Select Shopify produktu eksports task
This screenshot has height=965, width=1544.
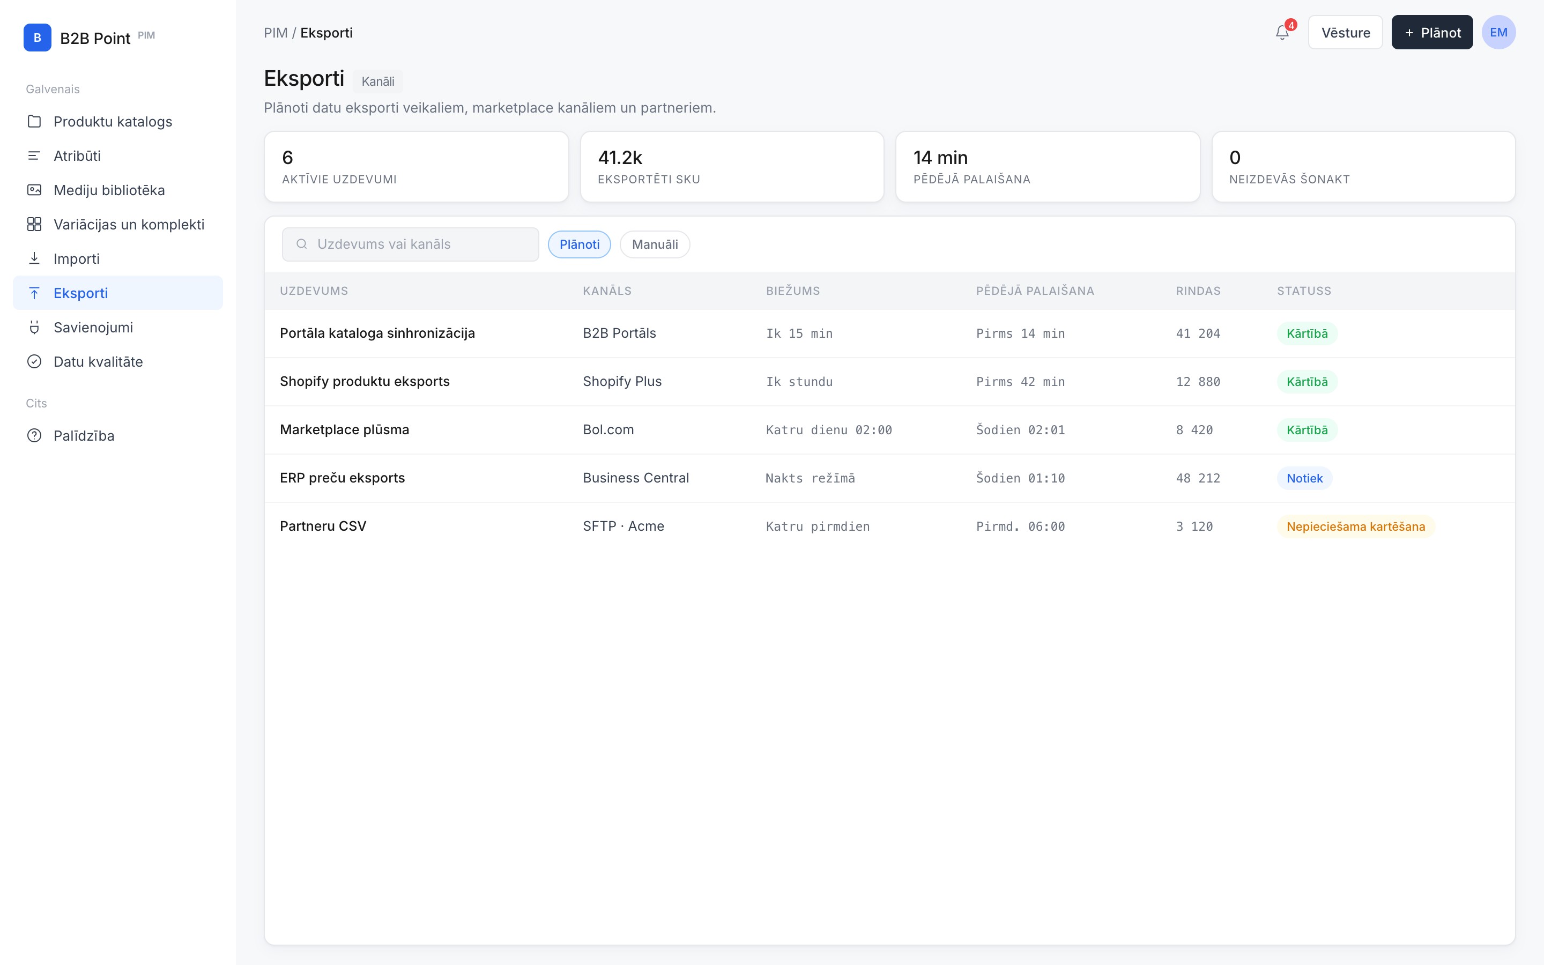tap(889, 382)
